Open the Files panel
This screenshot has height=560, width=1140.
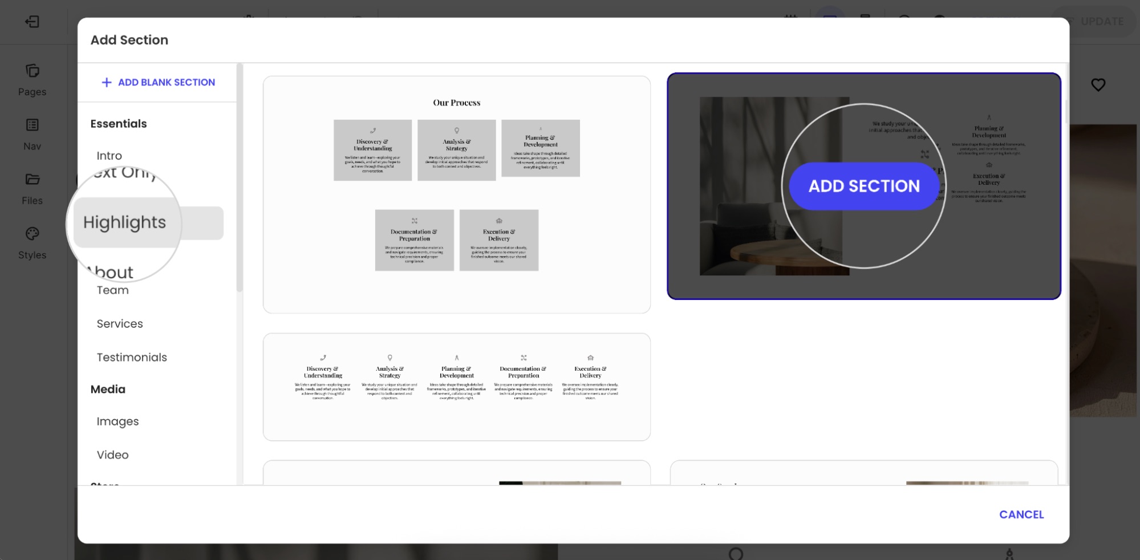click(32, 189)
